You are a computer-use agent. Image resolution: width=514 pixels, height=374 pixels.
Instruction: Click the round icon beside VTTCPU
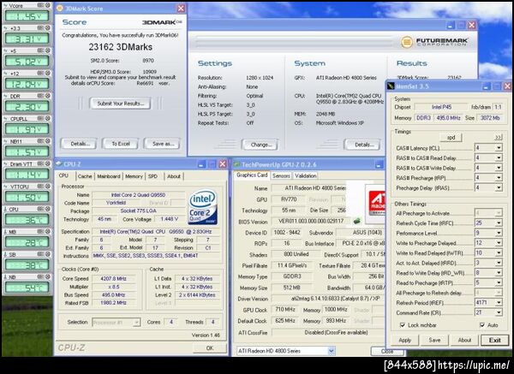pos(48,186)
